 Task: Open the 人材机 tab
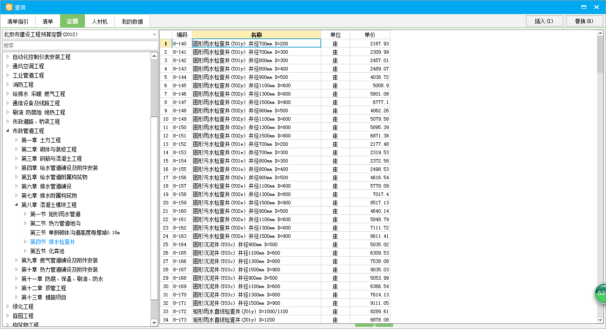[x=99, y=21]
